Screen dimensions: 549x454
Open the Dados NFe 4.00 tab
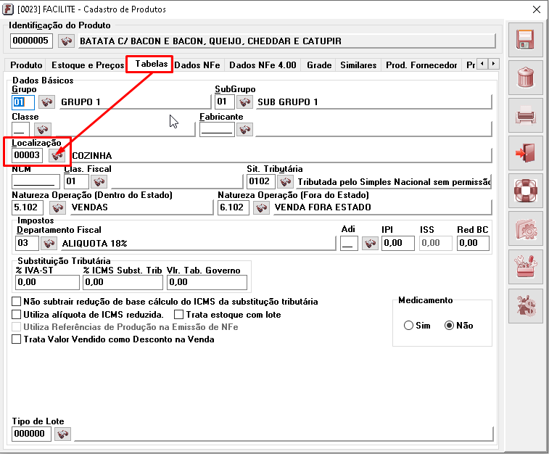pyautogui.click(x=263, y=65)
